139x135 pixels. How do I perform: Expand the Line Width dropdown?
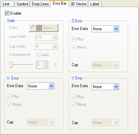coord(46,37)
